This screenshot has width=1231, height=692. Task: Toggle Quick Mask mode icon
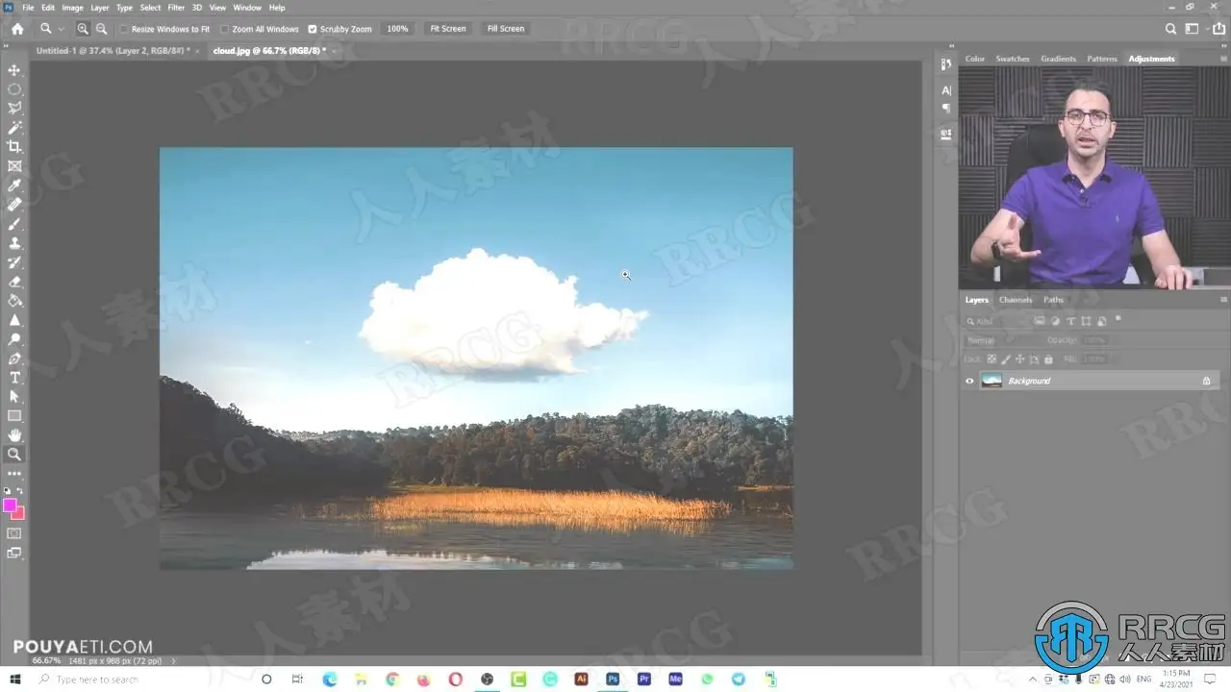pyautogui.click(x=14, y=533)
